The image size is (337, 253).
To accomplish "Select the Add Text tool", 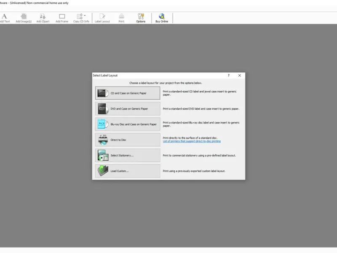I will tap(5, 18).
